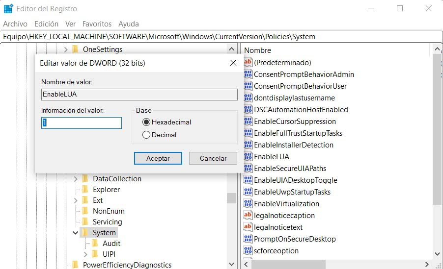Expand the UIPI subkey node
This screenshot has width=443, height=269.
(85, 254)
